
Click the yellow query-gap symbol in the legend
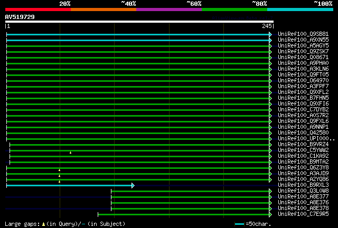(43, 224)
